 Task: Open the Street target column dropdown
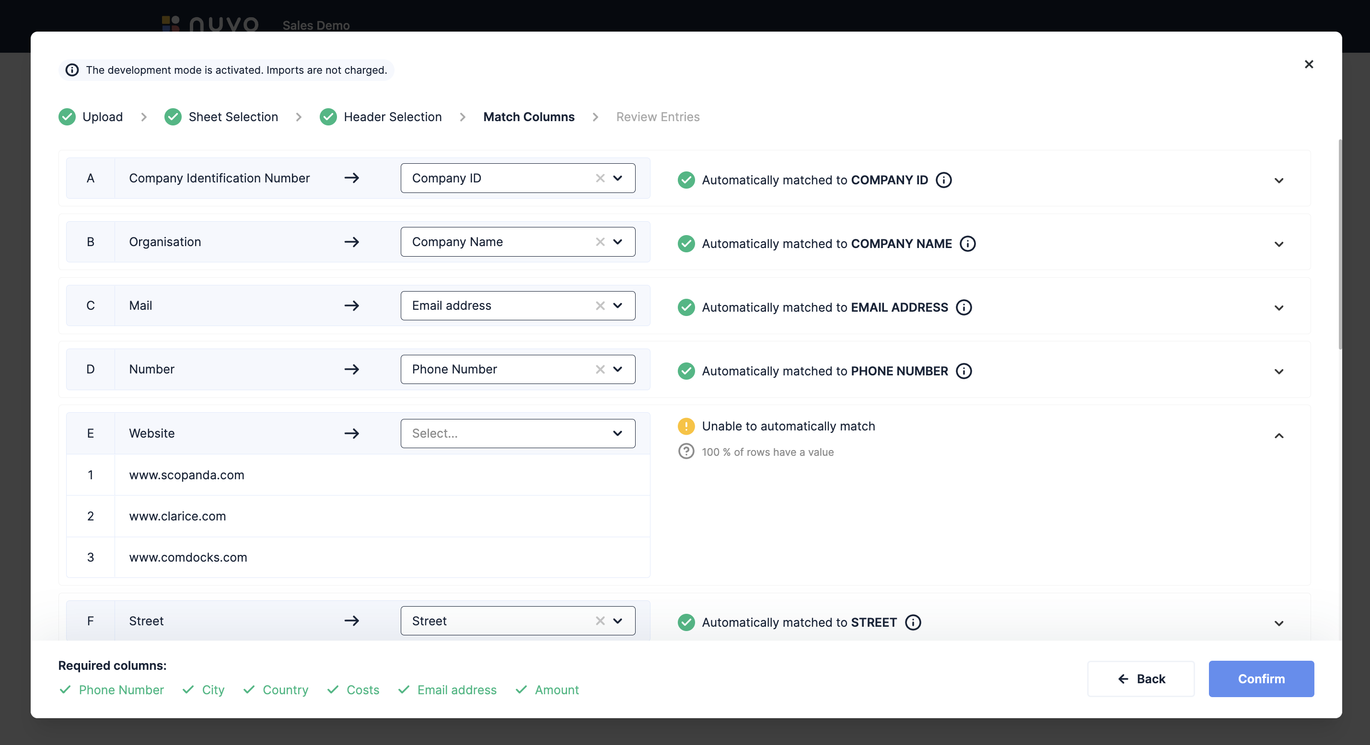point(617,621)
